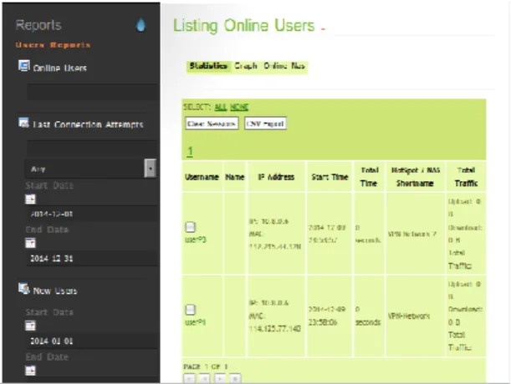Open the calendar icon above the 2014 12 31 field
The height and width of the screenshot is (384, 511).
(30, 243)
